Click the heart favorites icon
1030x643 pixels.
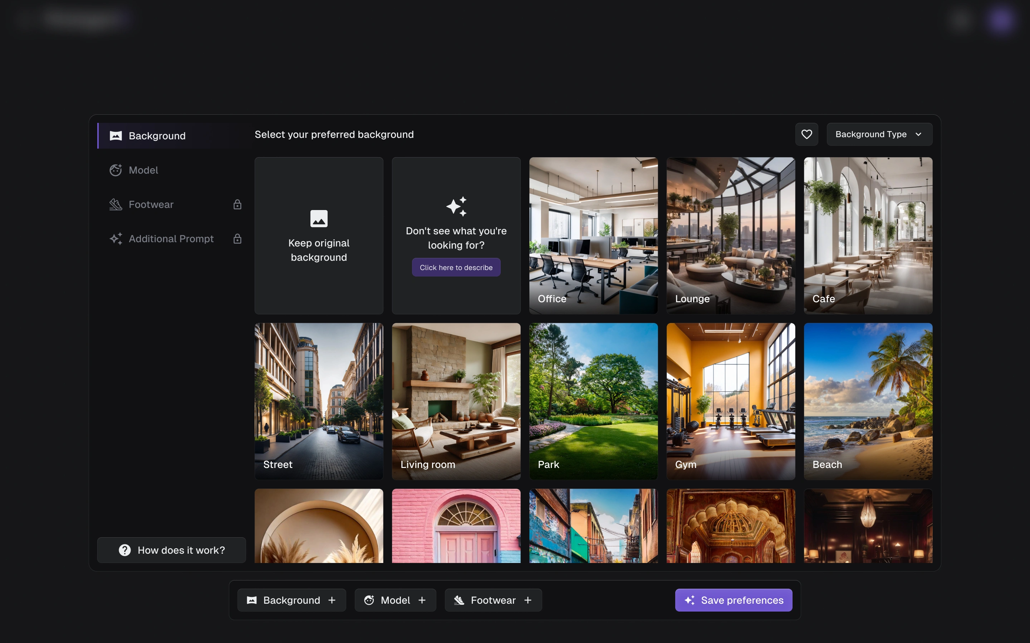[x=806, y=134]
